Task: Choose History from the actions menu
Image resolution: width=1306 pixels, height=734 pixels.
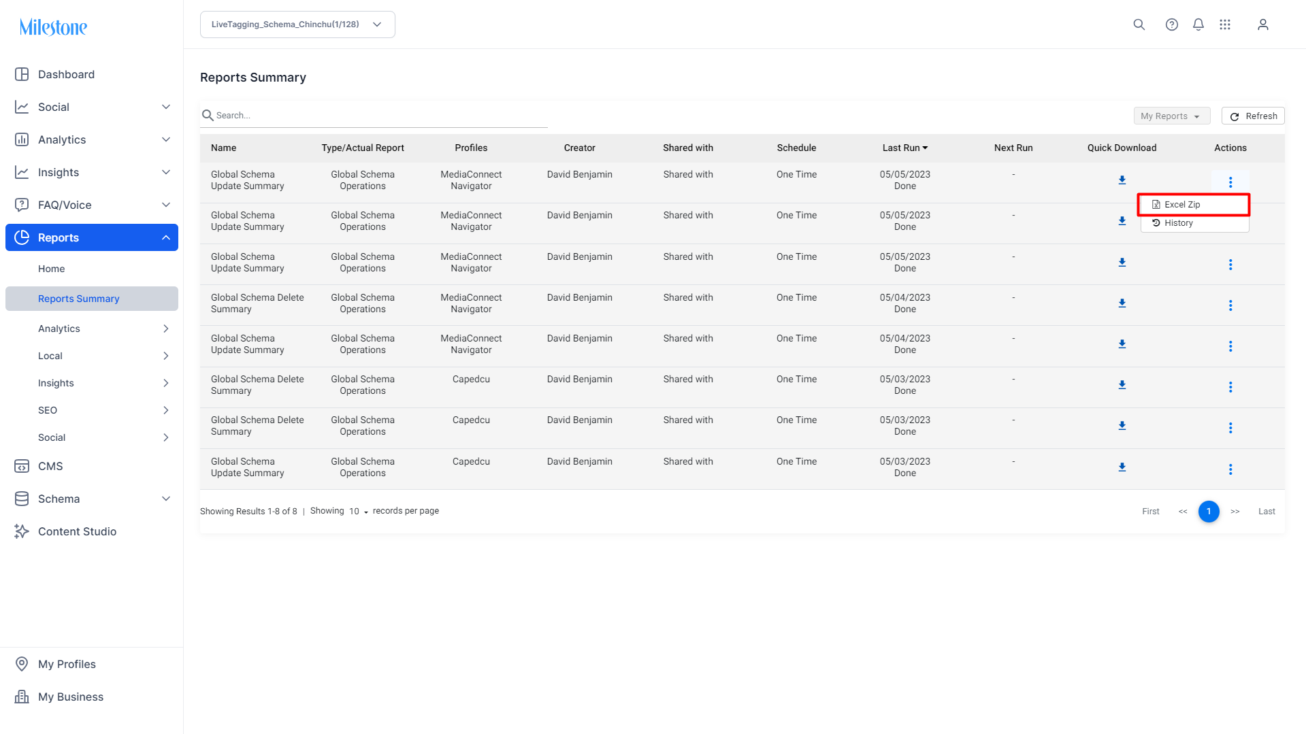Action: tap(1194, 223)
